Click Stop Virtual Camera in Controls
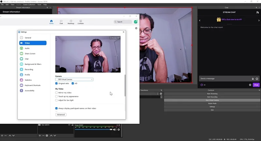 pos(212,100)
